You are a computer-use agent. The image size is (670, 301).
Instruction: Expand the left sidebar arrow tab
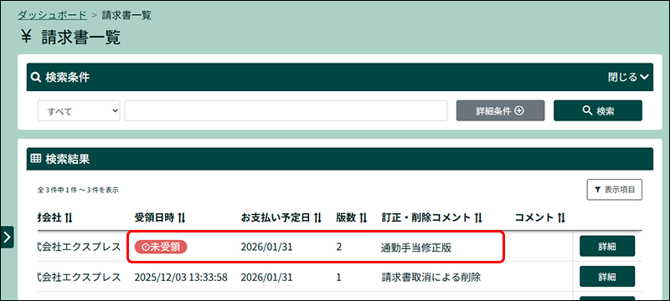click(7, 237)
